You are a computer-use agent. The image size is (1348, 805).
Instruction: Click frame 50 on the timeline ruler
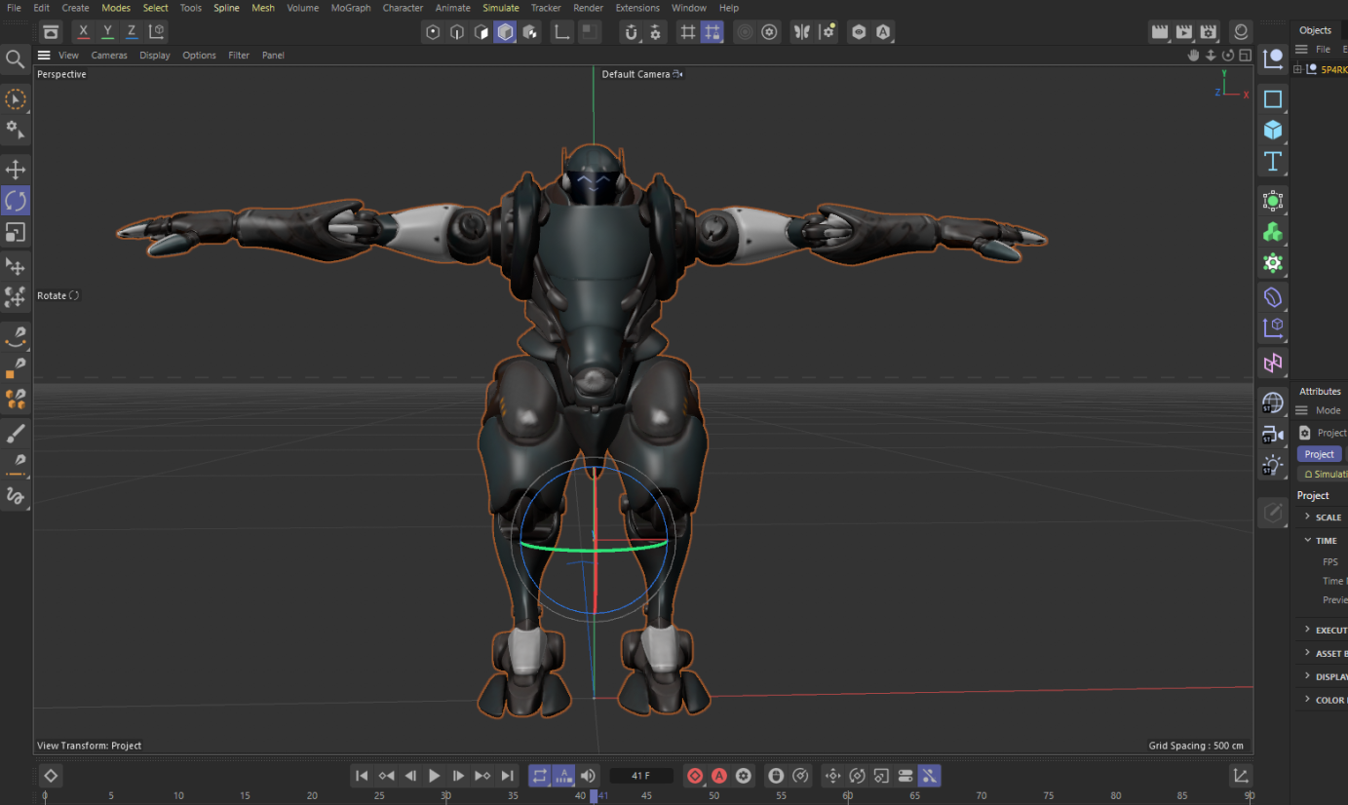coord(714,795)
